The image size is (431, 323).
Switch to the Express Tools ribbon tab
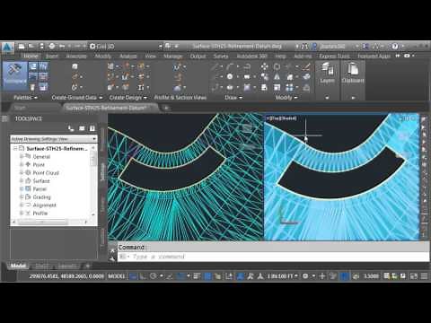pyautogui.click(x=334, y=56)
